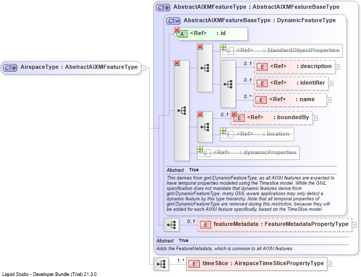
Task: Click the 0..1 cardinality on featureMetadata
Action: tap(191, 221)
